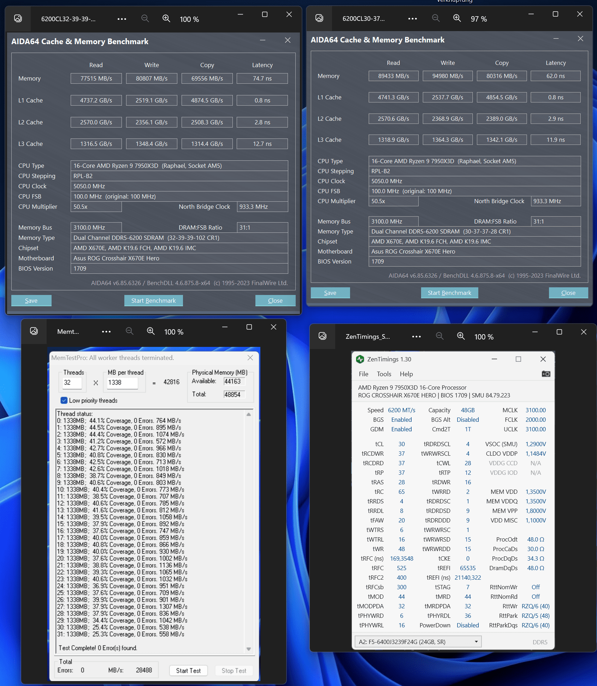Screen dimensions: 597x686
Task: Open the Tools menu in ZenTimings
Action: (x=384, y=374)
